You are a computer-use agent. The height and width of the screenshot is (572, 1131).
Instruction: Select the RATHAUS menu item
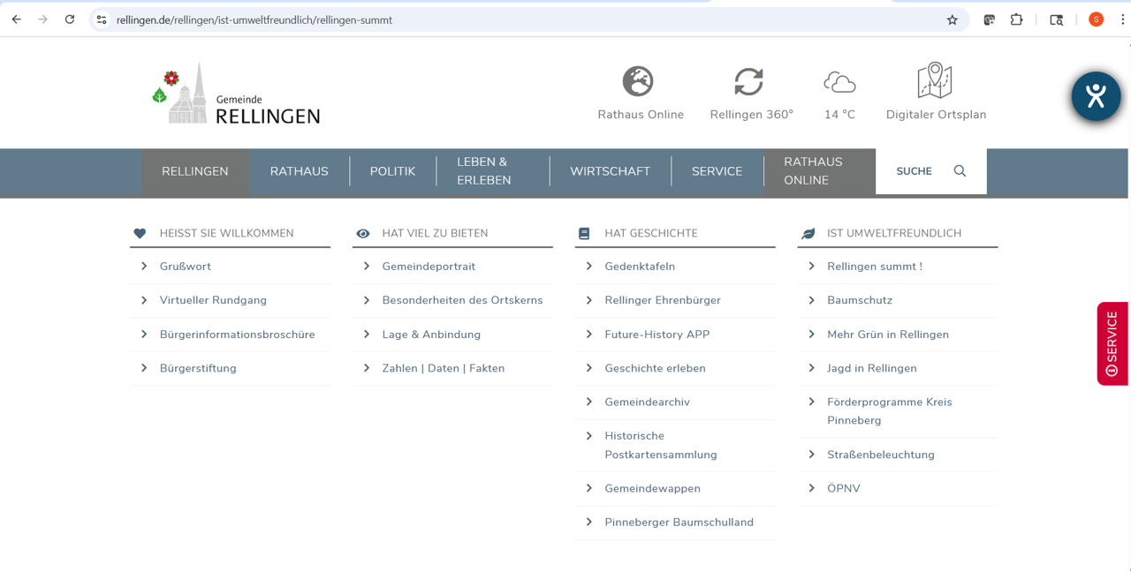coord(299,171)
